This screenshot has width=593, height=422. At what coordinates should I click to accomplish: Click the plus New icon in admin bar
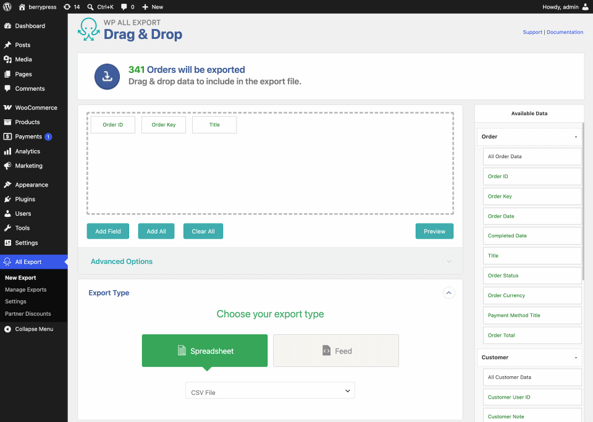[145, 7]
